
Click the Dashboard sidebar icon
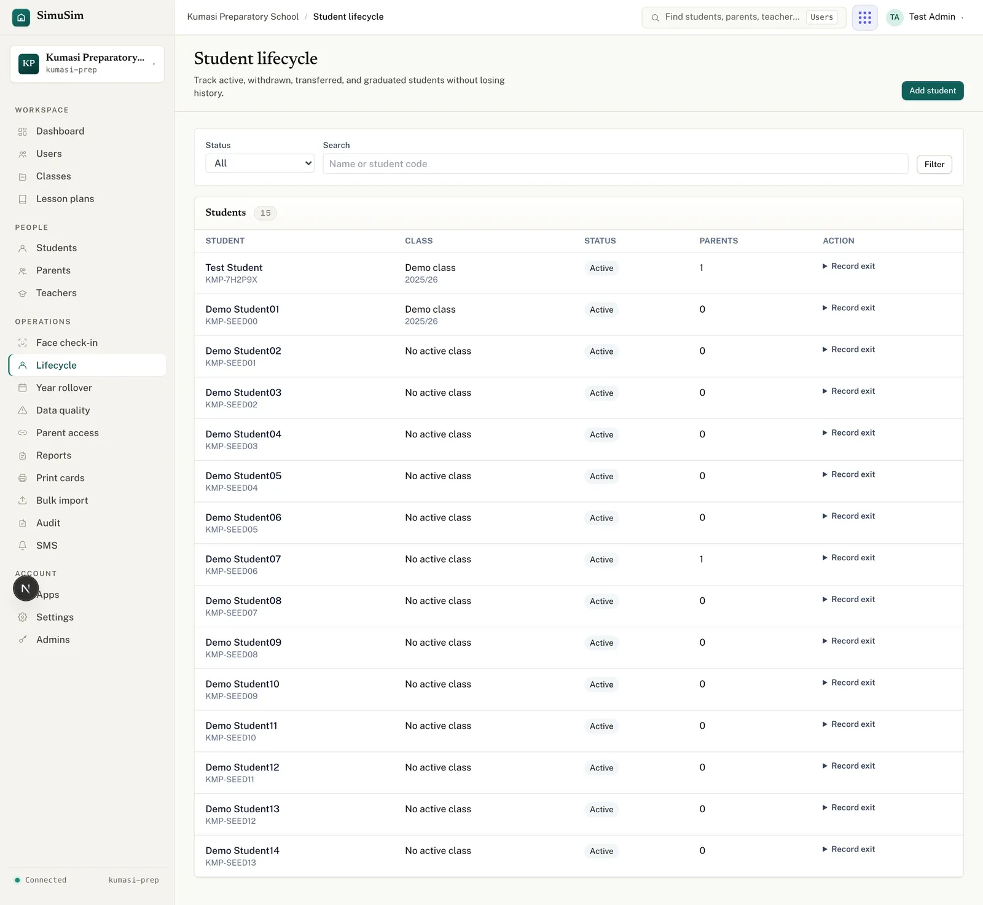click(23, 131)
